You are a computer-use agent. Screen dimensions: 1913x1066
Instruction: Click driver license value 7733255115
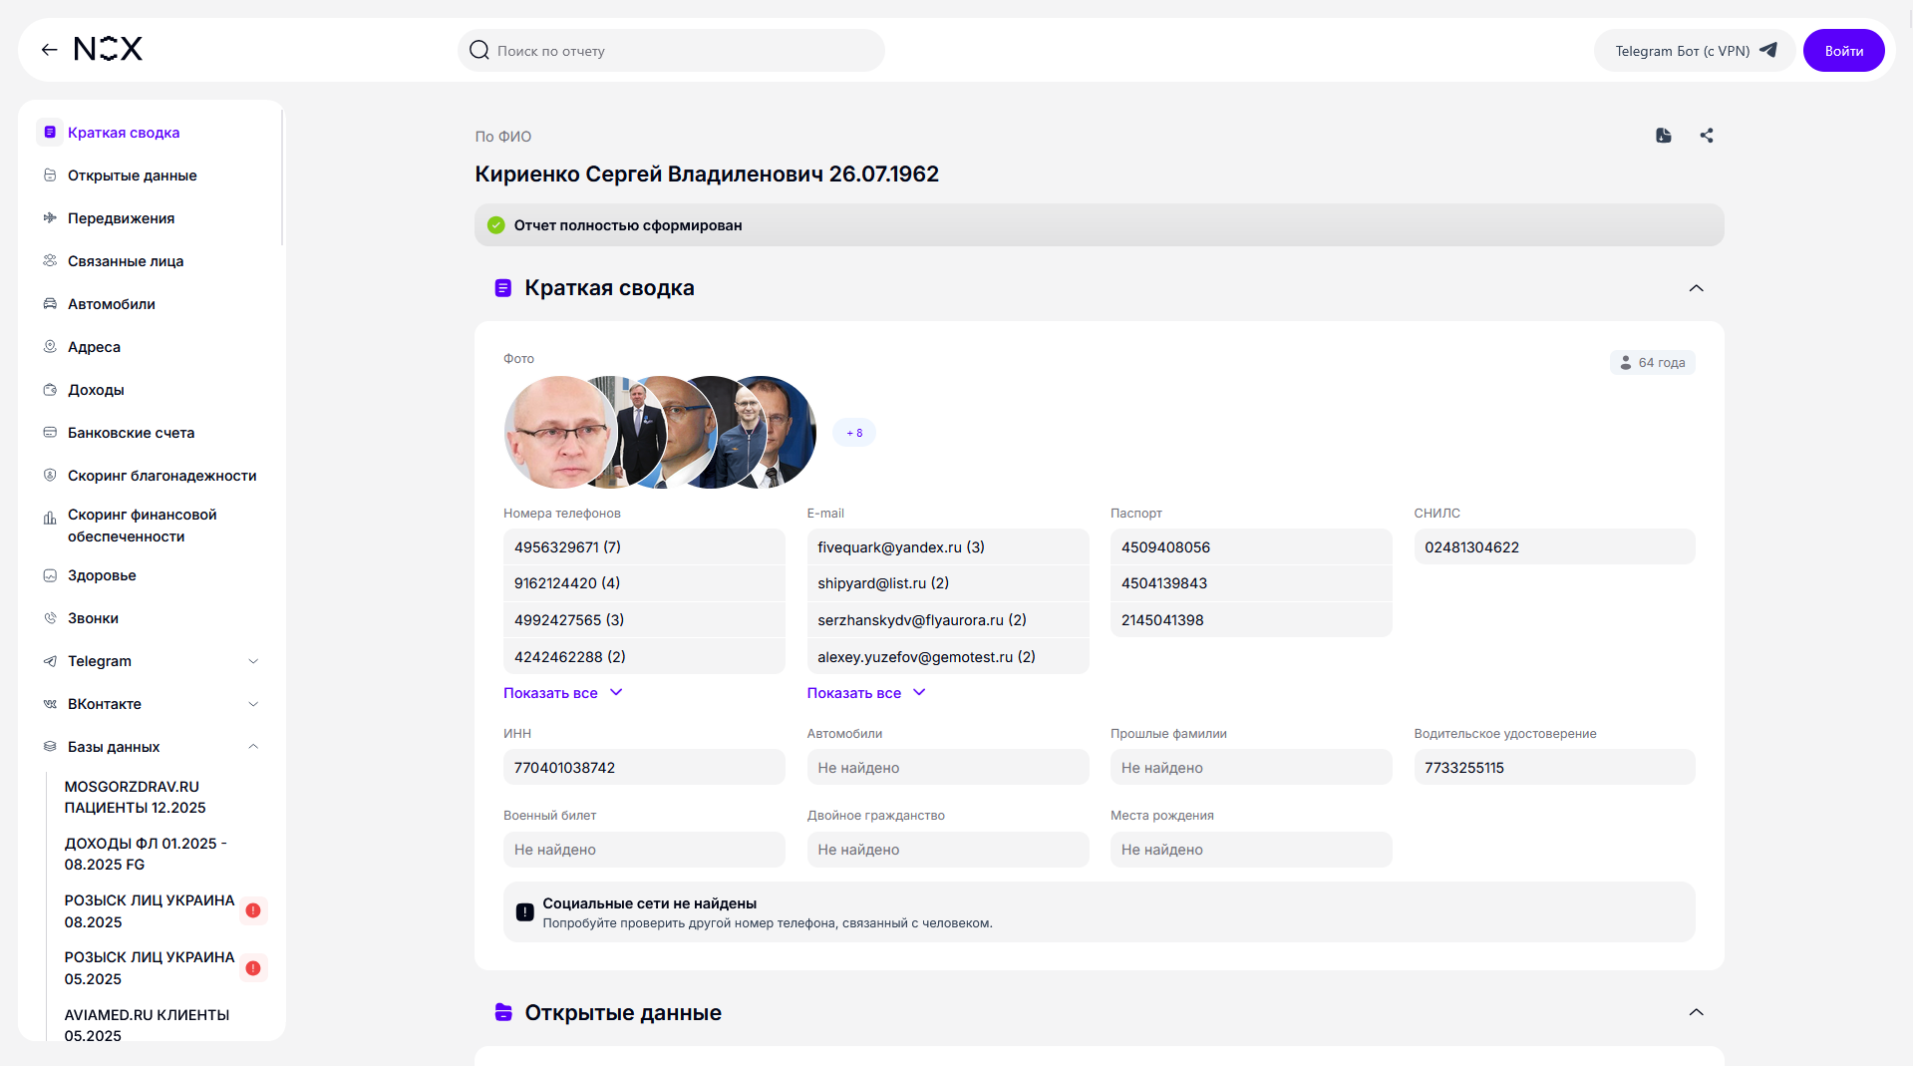(1554, 768)
